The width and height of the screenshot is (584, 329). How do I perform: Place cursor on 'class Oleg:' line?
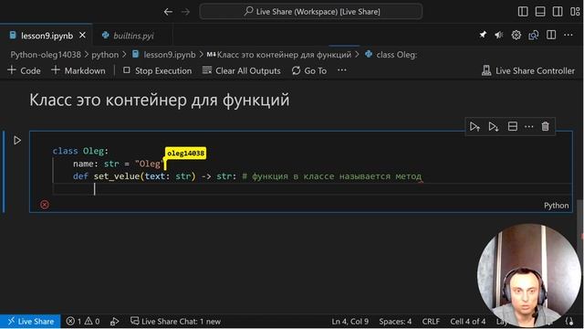tap(80, 151)
